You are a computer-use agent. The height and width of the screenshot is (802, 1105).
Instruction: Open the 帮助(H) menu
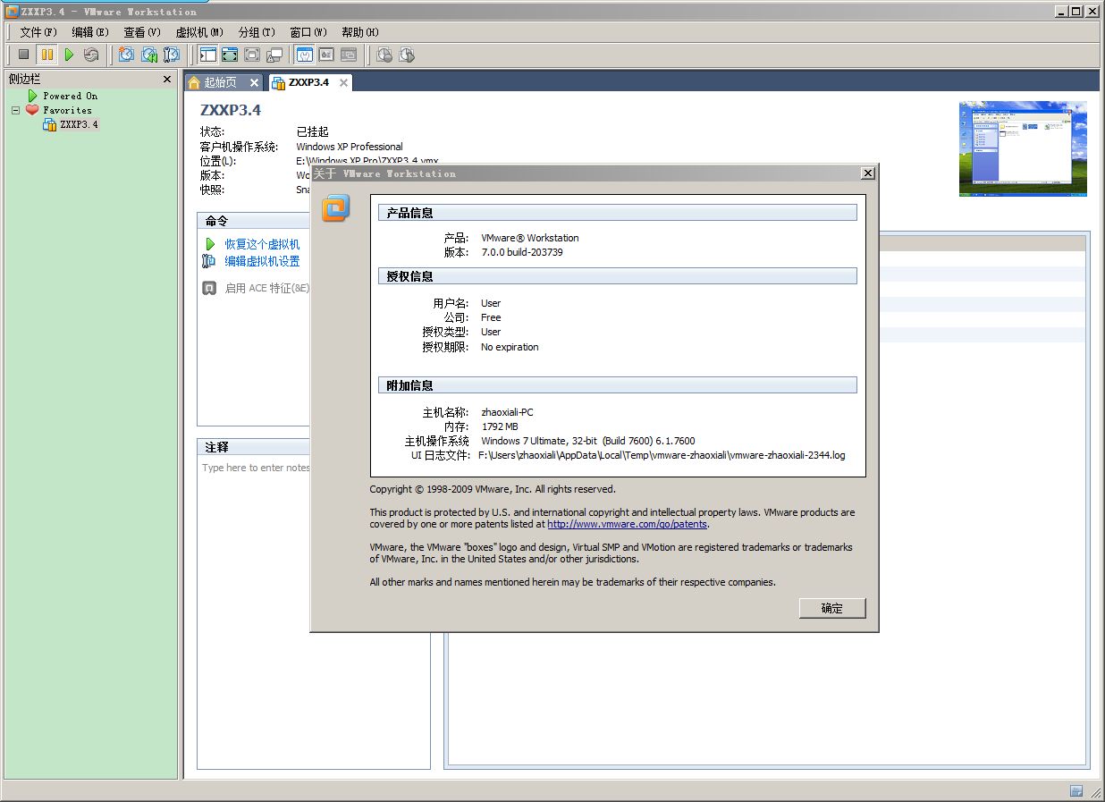point(360,32)
